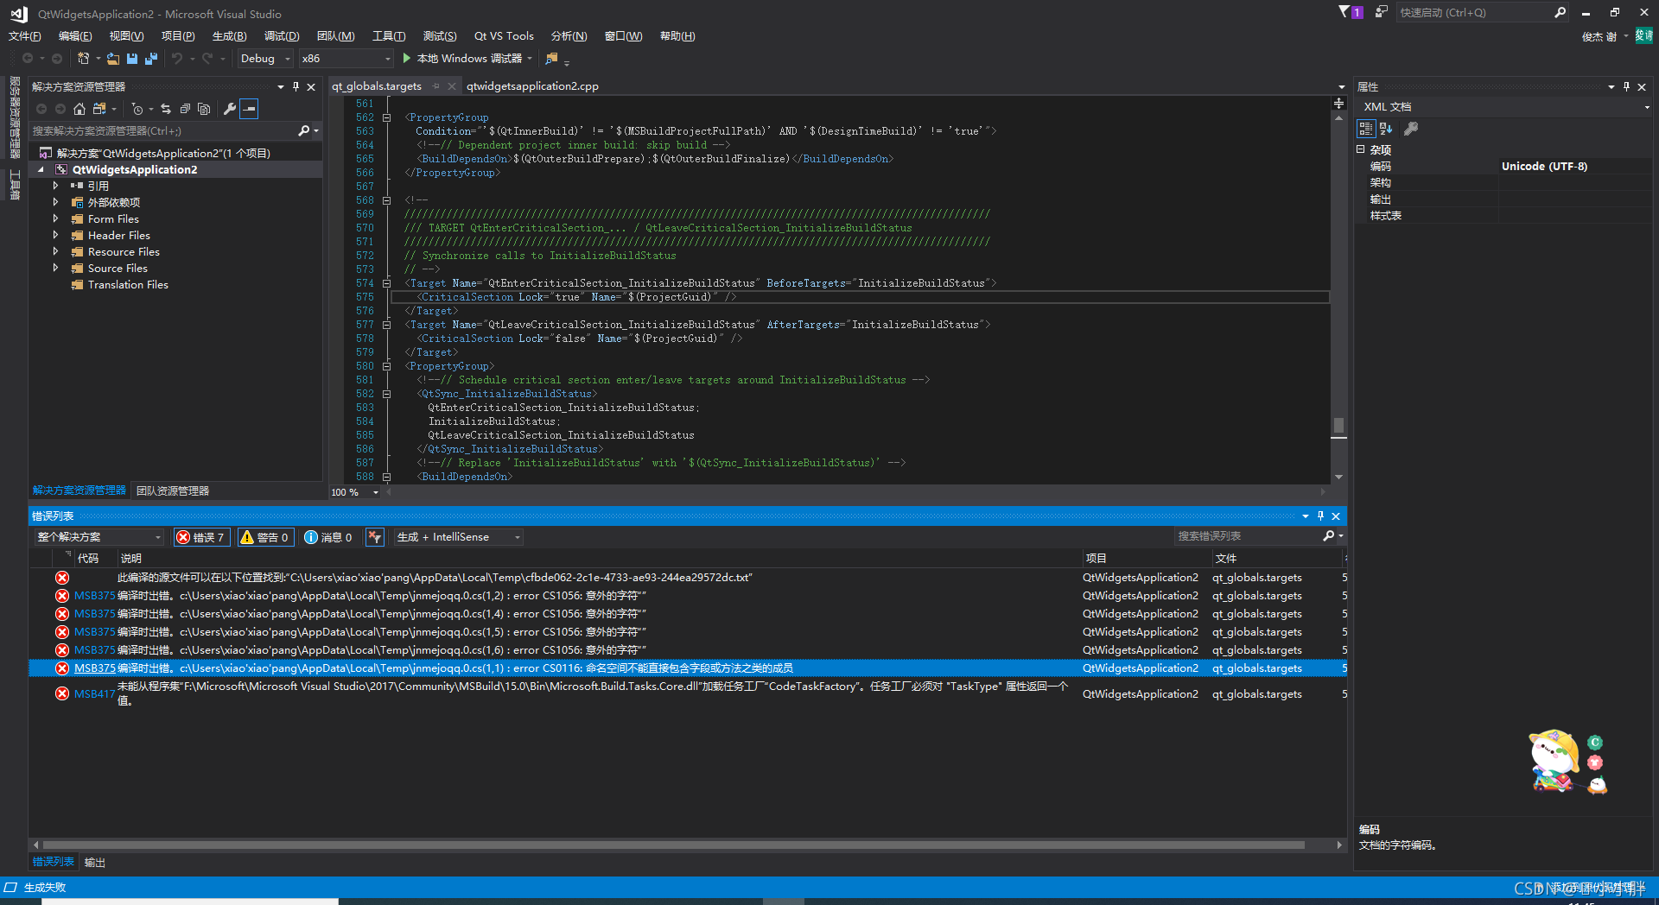The image size is (1659, 905).
Task: Open the notifications flag icon
Action: pyautogui.click(x=1351, y=12)
